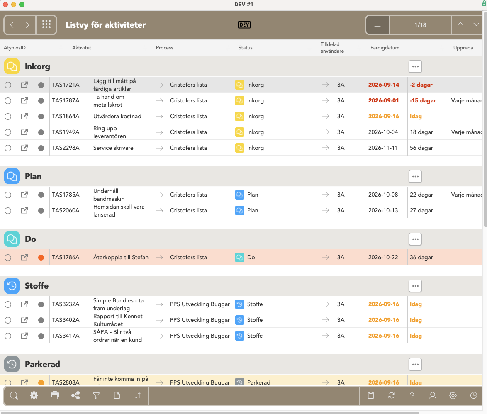The width and height of the screenshot is (487, 414).
Task: Click the new document icon
Action: (117, 395)
